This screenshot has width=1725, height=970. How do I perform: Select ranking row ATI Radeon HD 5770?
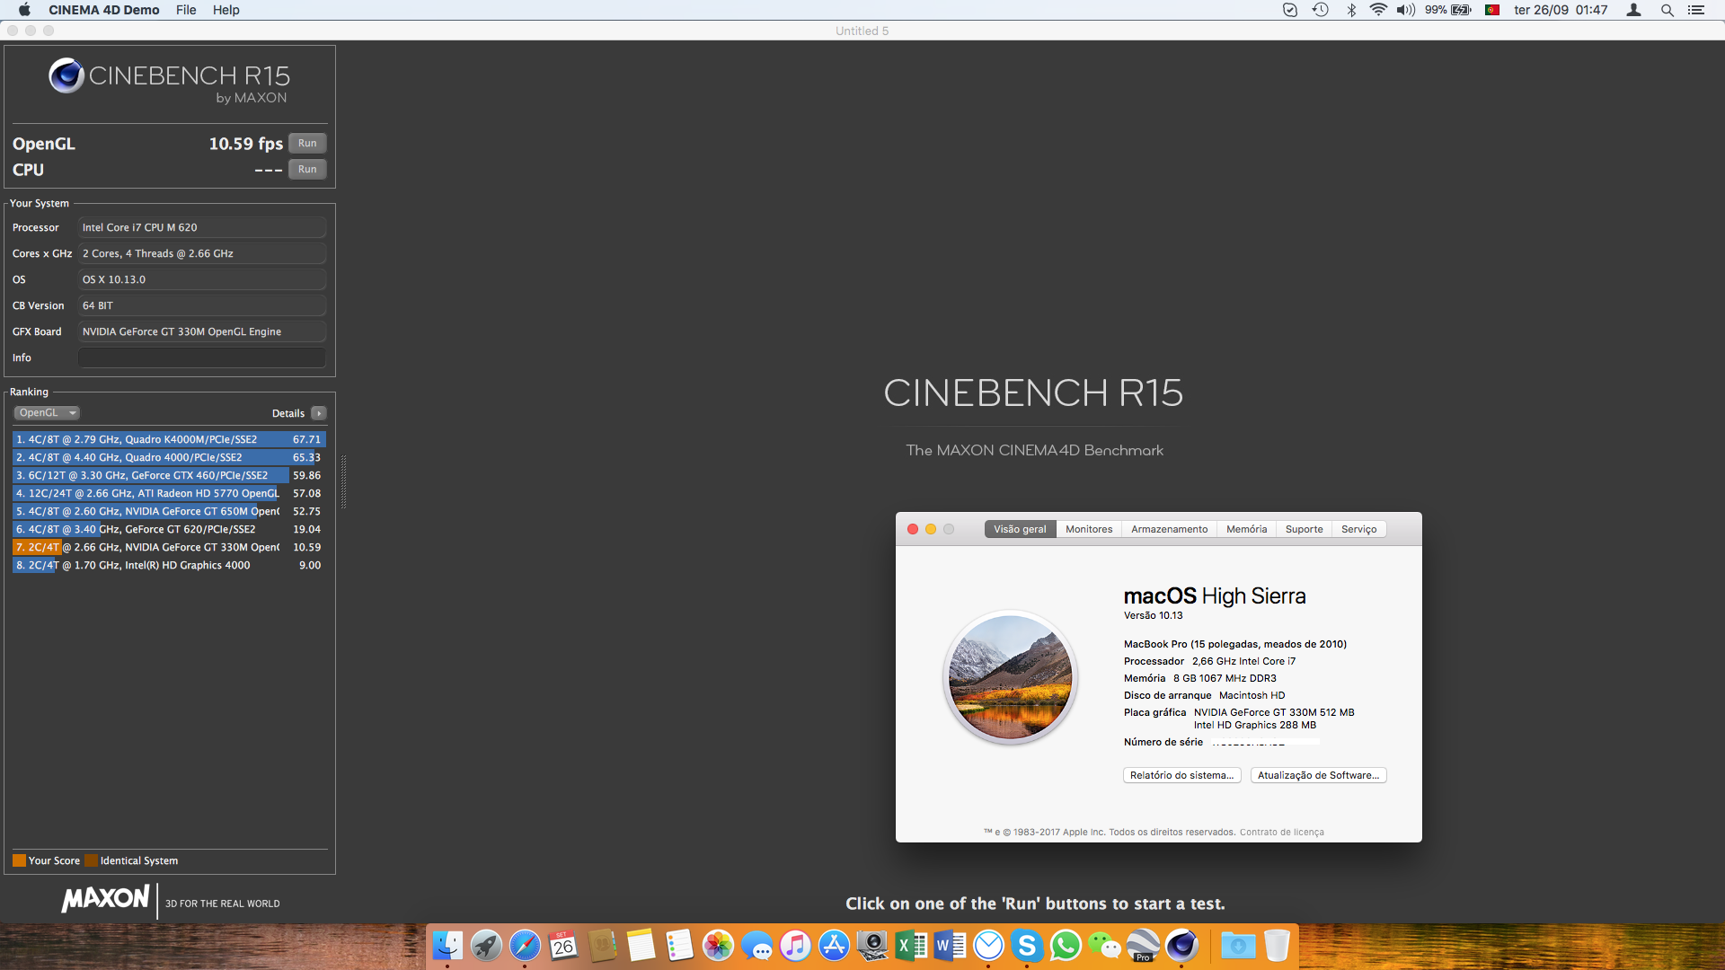click(x=169, y=493)
